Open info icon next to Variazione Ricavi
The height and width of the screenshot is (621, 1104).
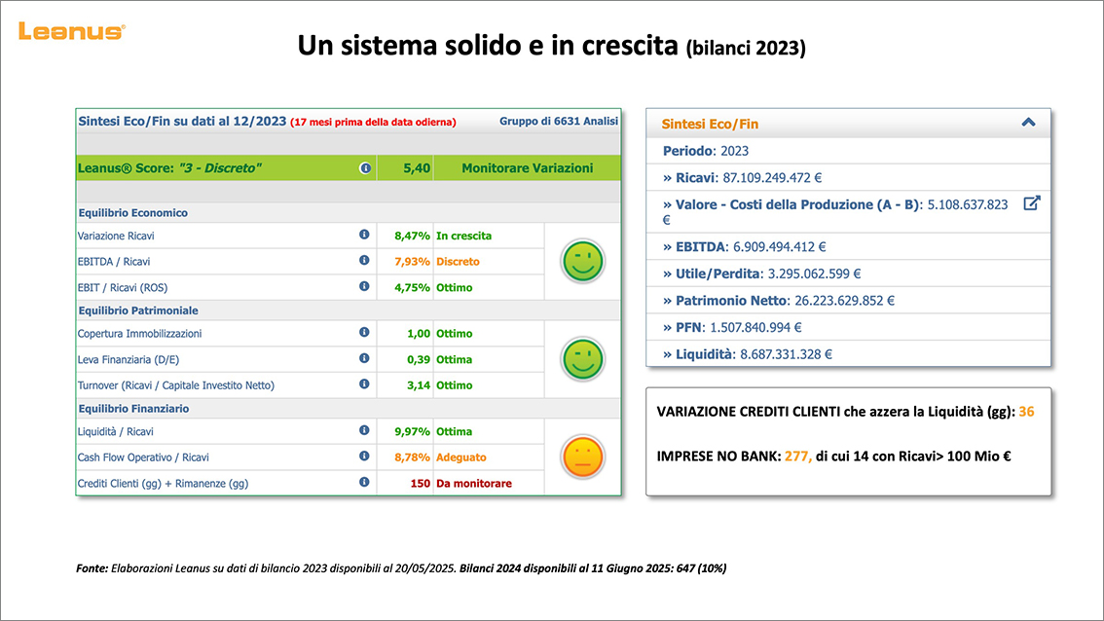(364, 235)
